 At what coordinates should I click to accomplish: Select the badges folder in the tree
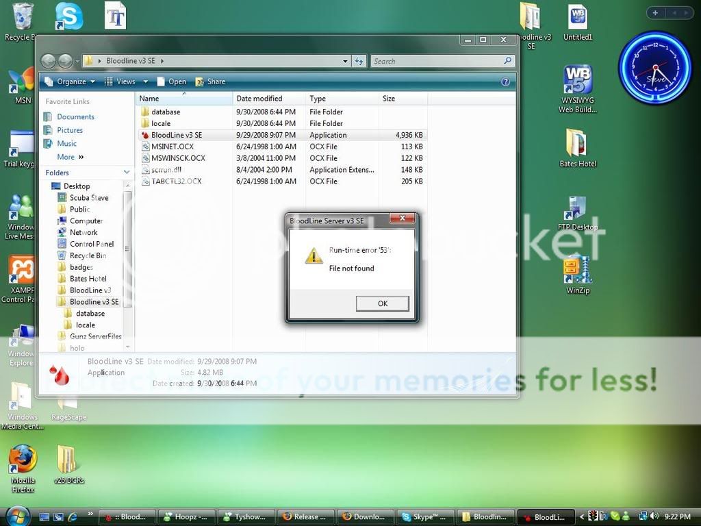[x=75, y=268]
